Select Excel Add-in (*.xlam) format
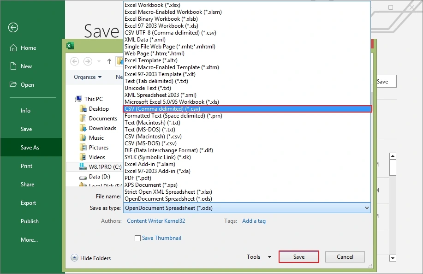 (x=247, y=164)
